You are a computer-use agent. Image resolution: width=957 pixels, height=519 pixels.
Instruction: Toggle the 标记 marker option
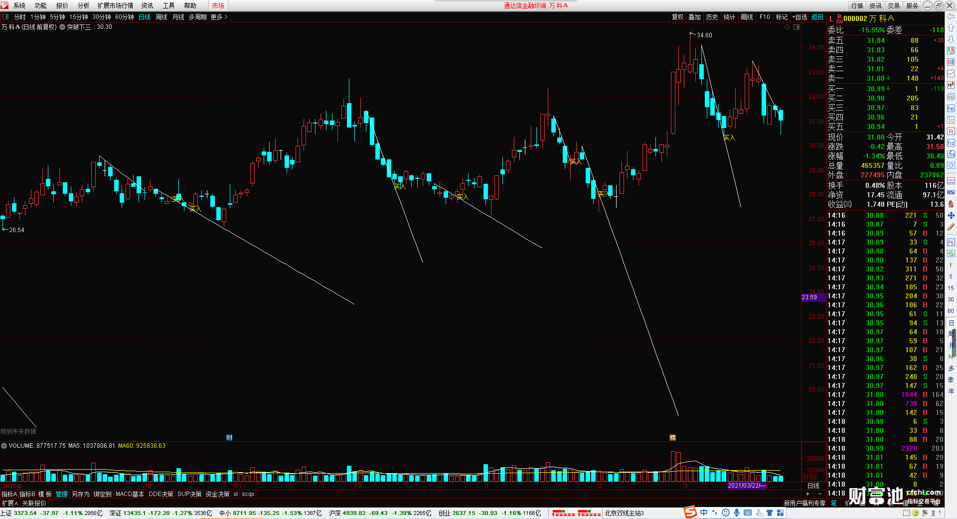(782, 17)
